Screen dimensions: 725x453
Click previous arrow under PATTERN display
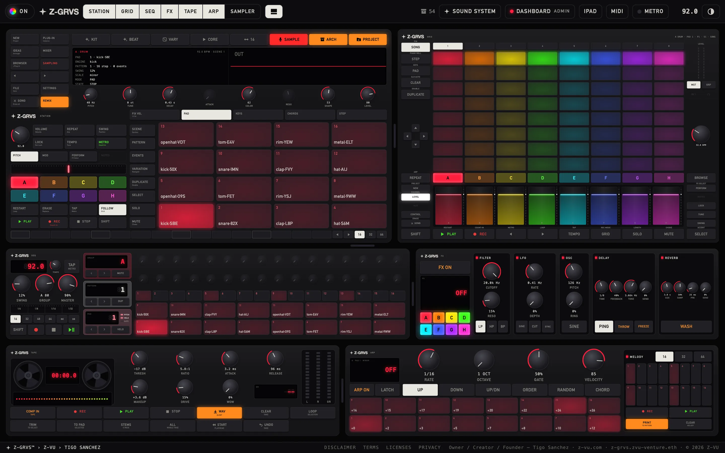91,301
